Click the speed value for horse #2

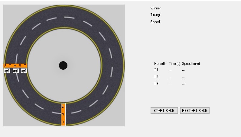pos(183,77)
